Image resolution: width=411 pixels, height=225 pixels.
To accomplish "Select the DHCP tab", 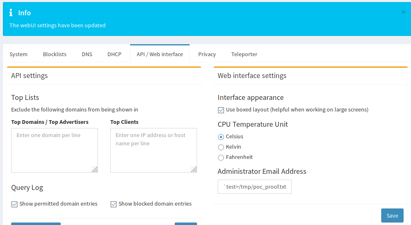I will (114, 54).
